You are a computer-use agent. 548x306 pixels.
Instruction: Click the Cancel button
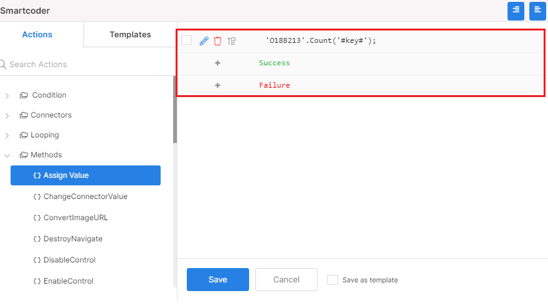286,279
